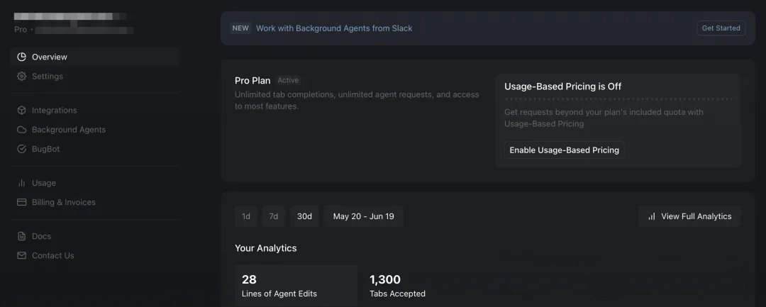766x307 pixels.
Task: Click the BugBot checkmark icon
Action: (21, 149)
